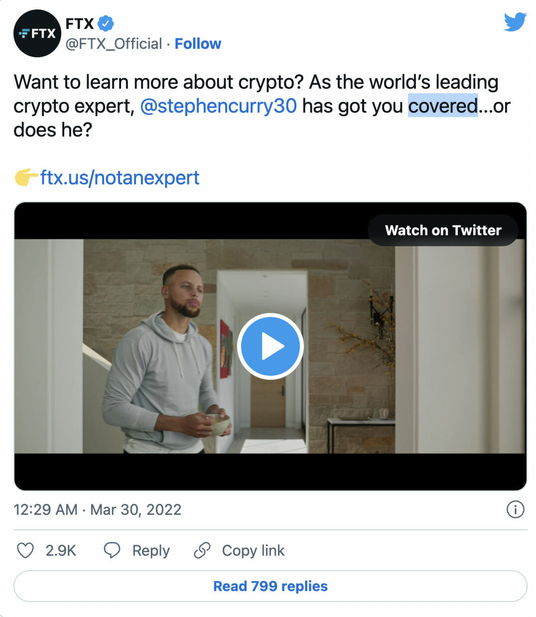This screenshot has height=617, width=536.
Task: Click the info circle icon
Action: (515, 509)
